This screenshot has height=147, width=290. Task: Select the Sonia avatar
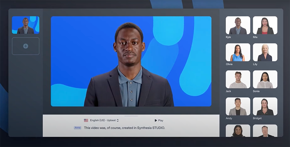[265, 79]
